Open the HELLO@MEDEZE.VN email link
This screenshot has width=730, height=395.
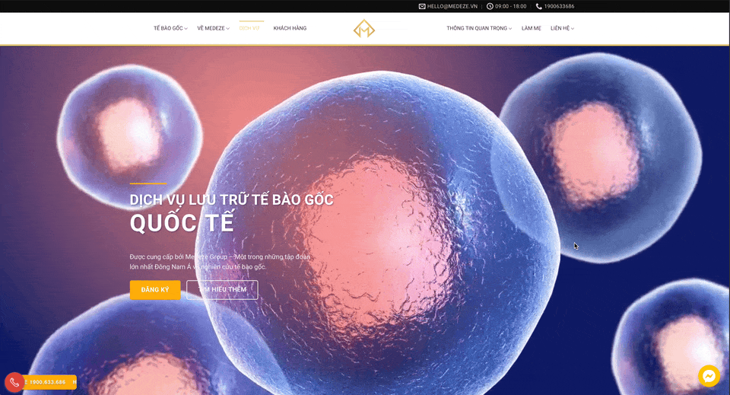coord(452,6)
